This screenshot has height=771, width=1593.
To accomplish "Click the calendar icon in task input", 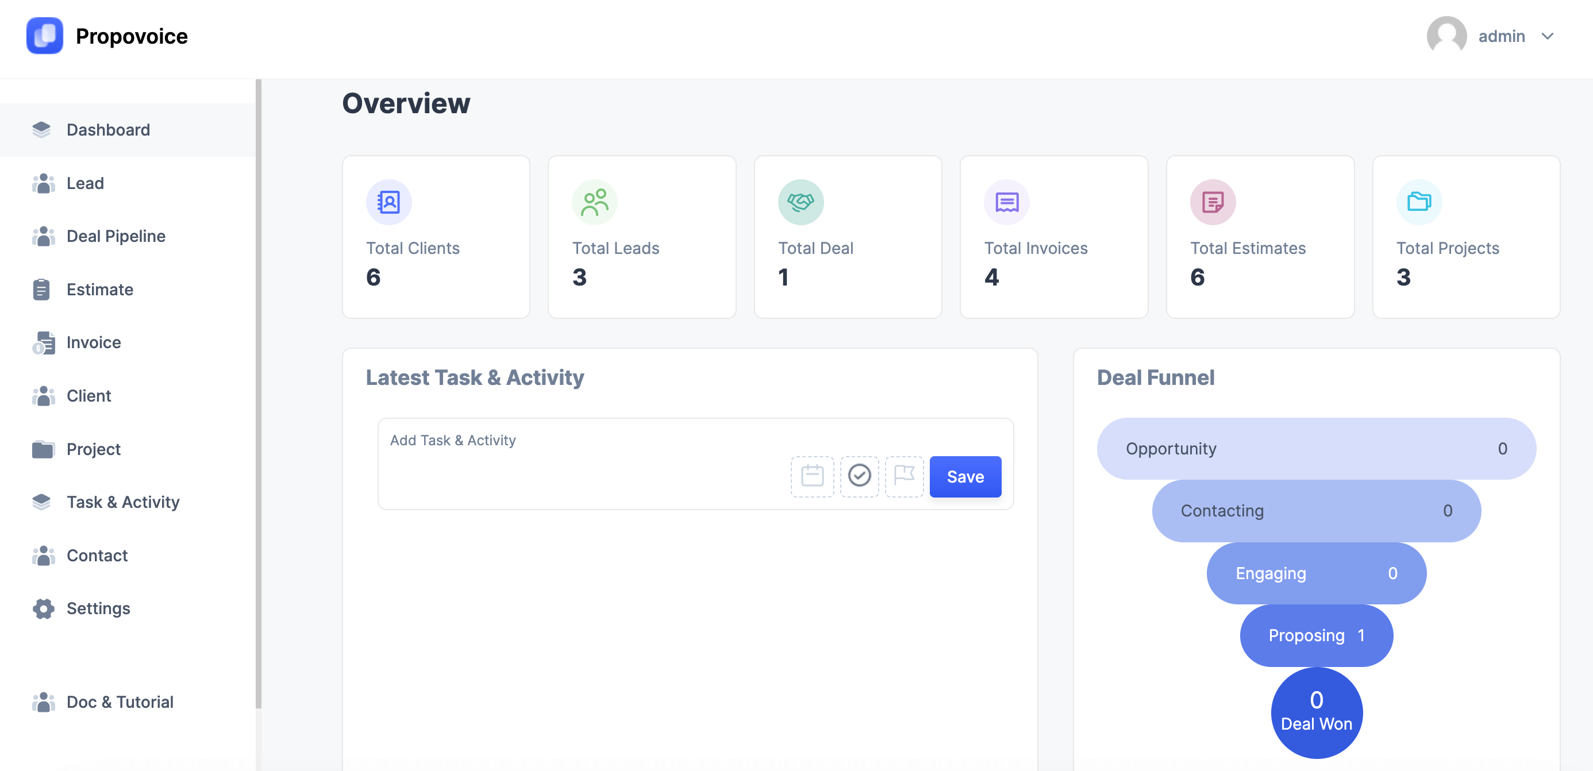I will coord(813,475).
